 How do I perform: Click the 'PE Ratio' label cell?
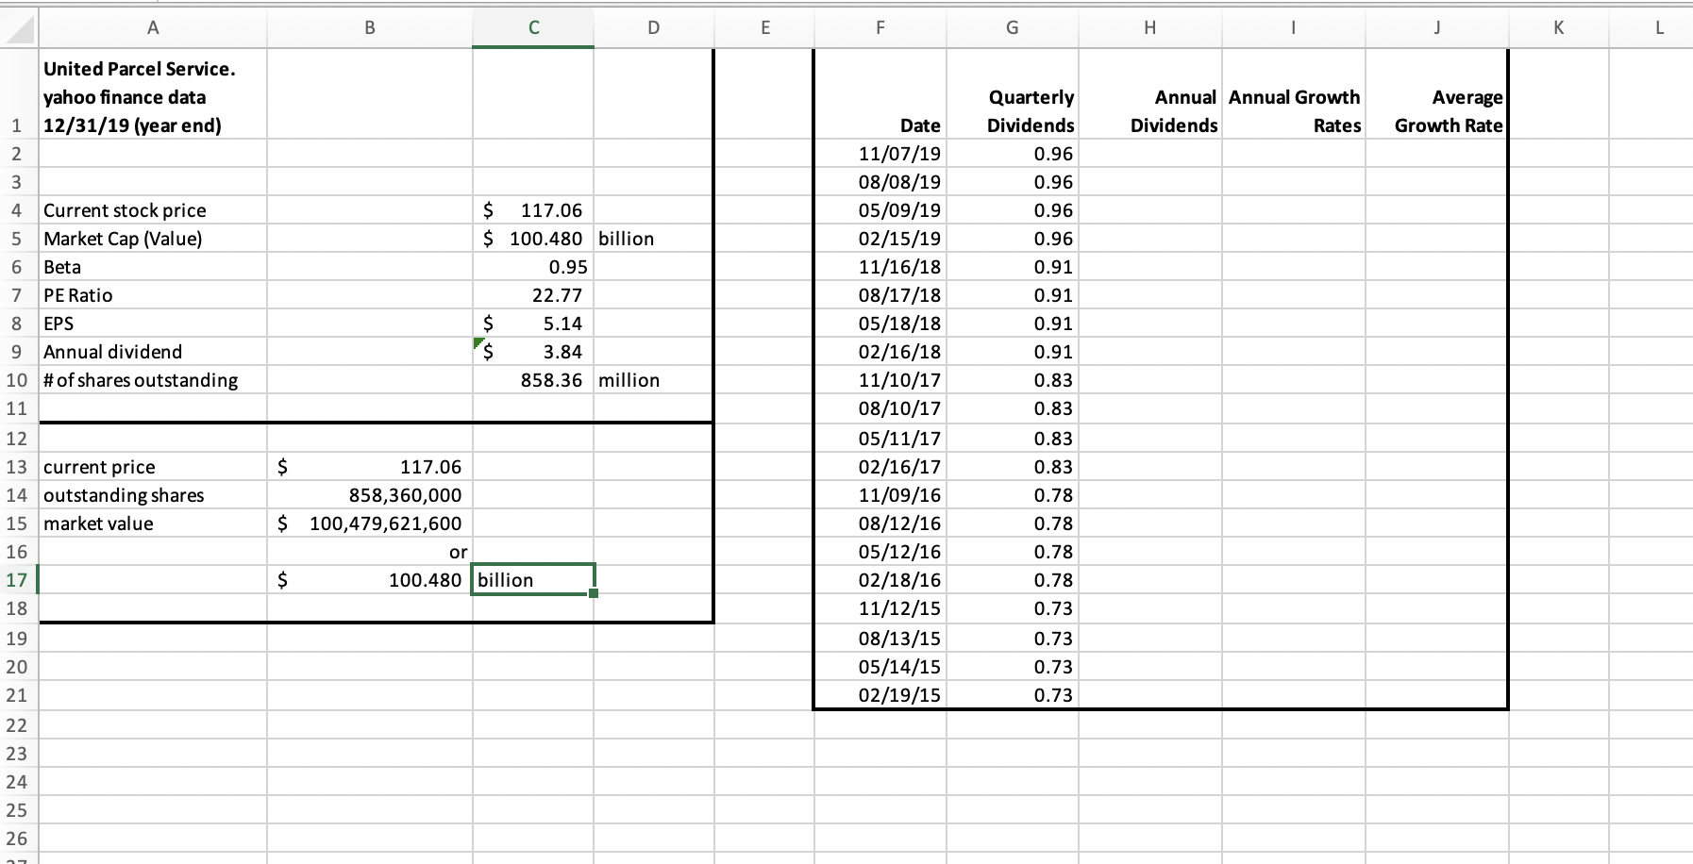[x=153, y=295]
